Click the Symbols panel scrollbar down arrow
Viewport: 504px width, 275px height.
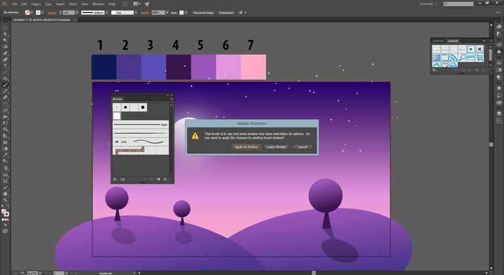click(490, 65)
